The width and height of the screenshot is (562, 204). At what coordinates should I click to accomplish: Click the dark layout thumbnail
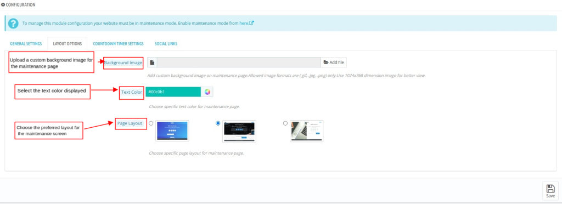click(x=239, y=131)
